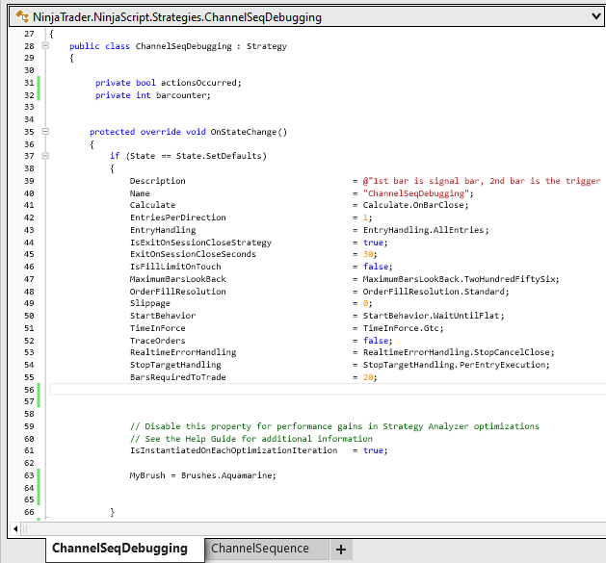Click 'TimeInForce.Gtc' value

coord(401,328)
